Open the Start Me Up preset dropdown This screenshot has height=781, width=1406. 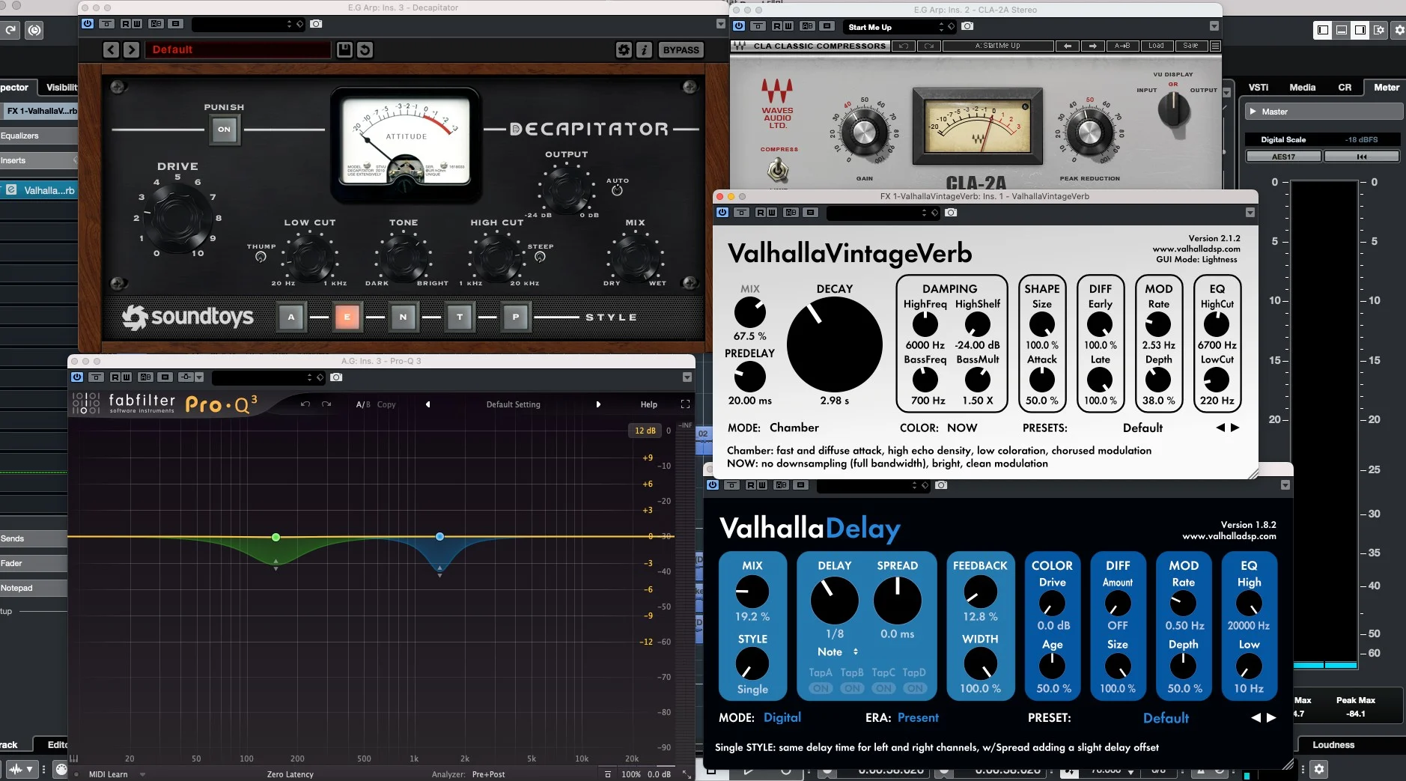point(901,27)
